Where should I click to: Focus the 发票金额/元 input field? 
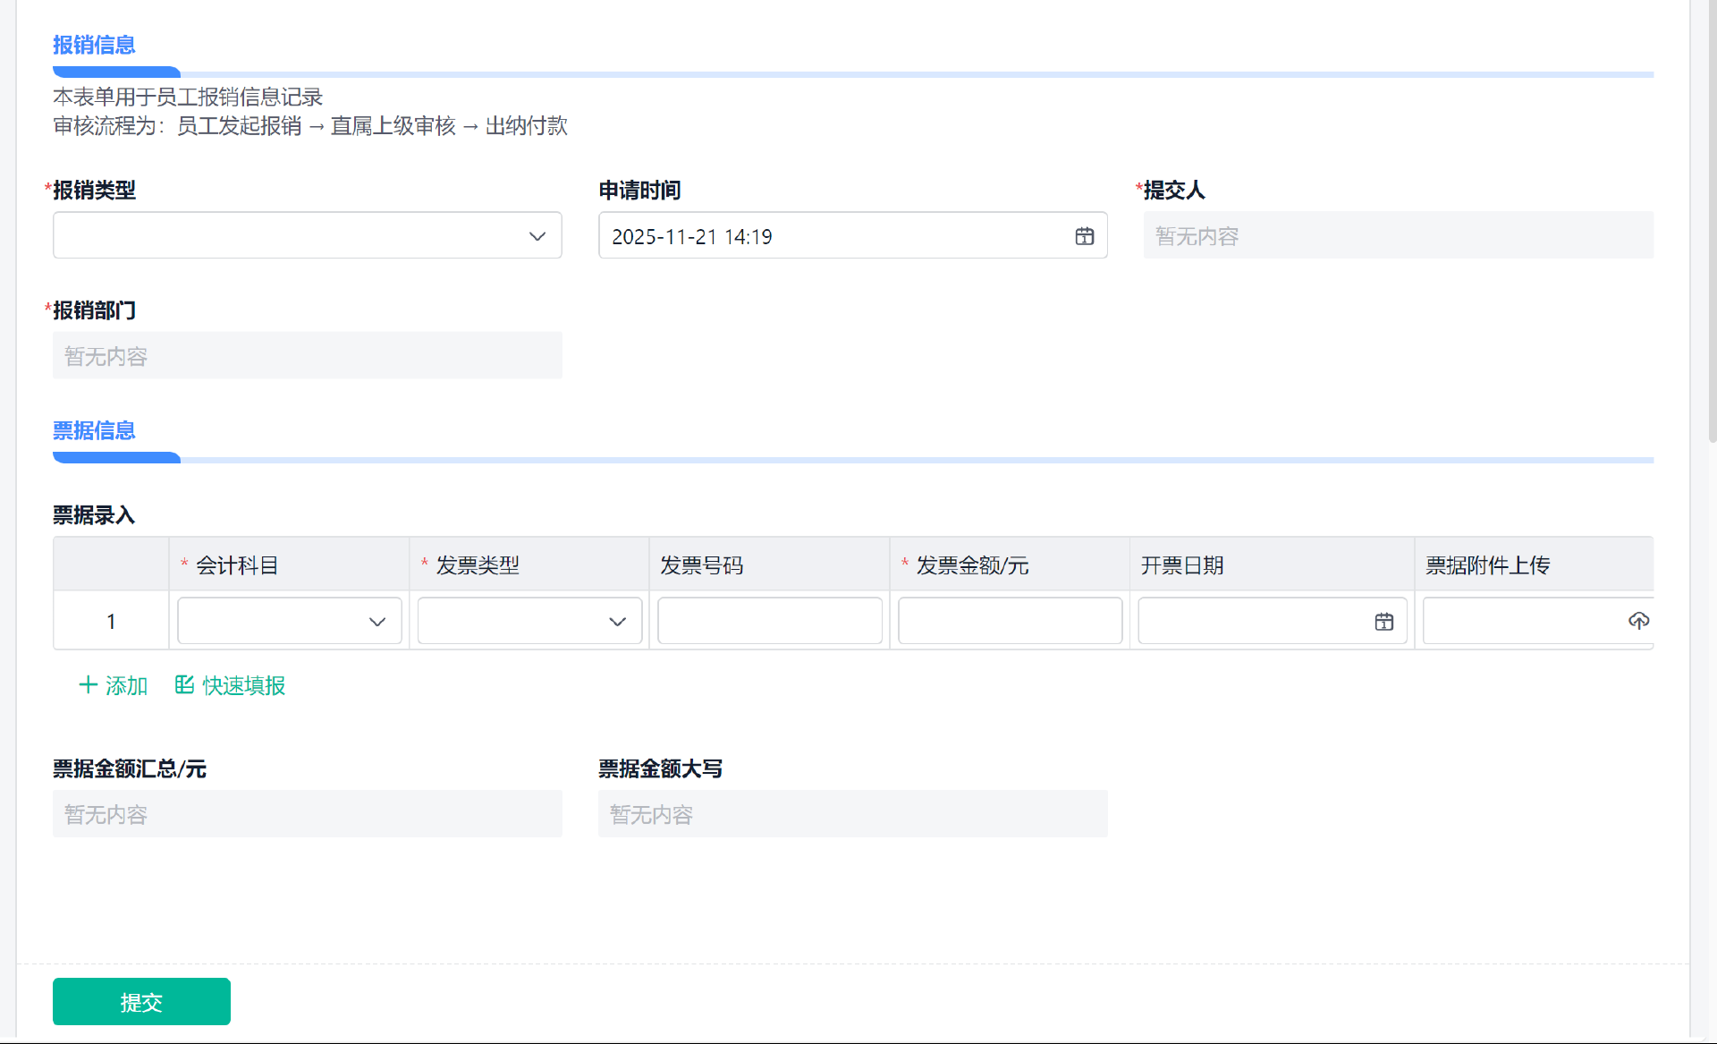click(1010, 622)
